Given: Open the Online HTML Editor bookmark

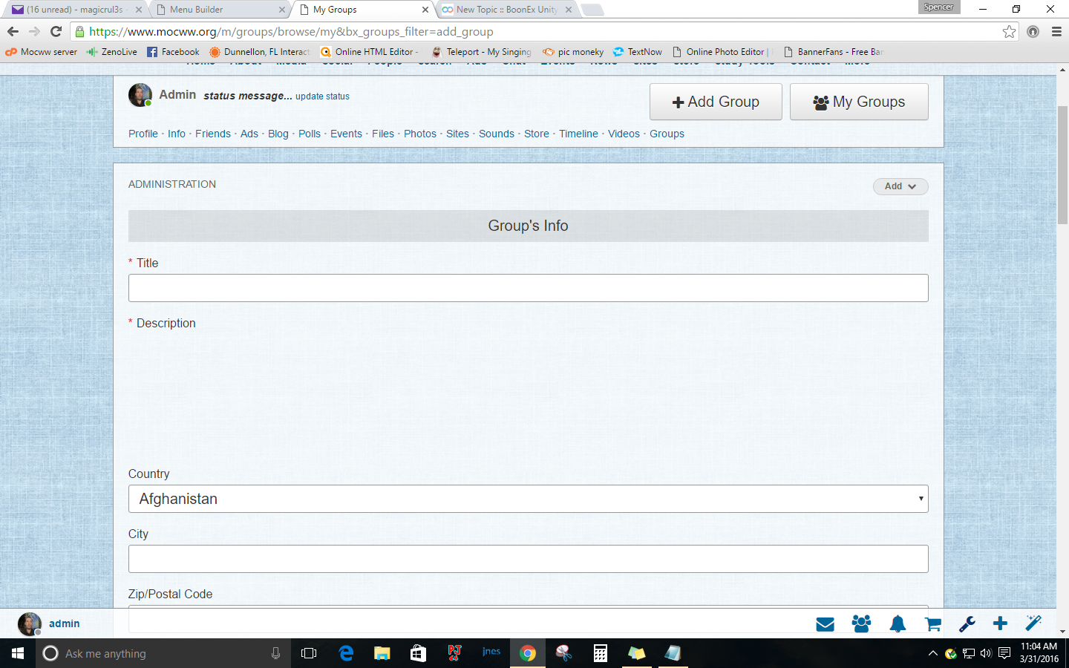Looking at the screenshot, I should [x=369, y=52].
